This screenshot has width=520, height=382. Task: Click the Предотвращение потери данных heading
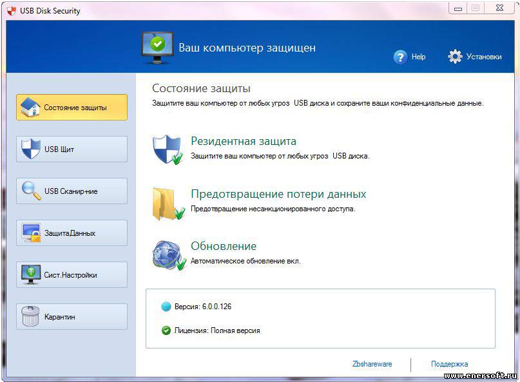[278, 194]
